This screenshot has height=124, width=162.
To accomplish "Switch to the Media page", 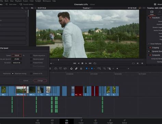I will coord(38,121).
